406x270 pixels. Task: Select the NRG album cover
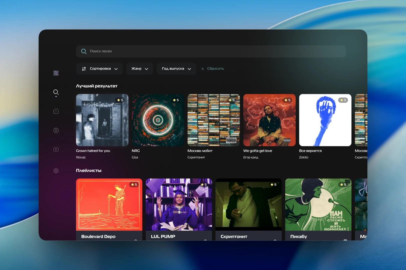pyautogui.click(x=158, y=120)
